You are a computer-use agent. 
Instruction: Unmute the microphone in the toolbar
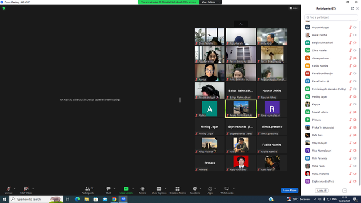click(8, 190)
